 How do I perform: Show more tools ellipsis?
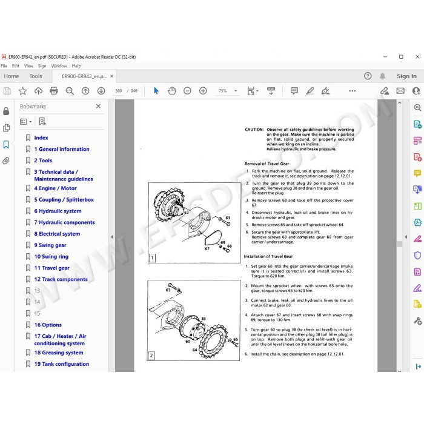[x=353, y=91]
